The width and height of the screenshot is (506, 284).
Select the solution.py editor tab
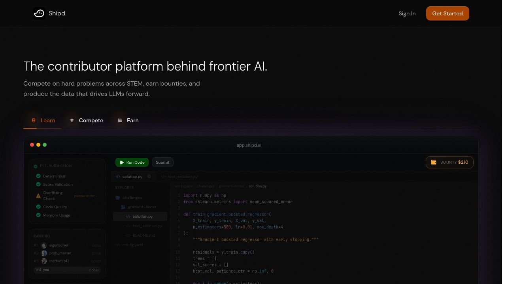tap(133, 176)
